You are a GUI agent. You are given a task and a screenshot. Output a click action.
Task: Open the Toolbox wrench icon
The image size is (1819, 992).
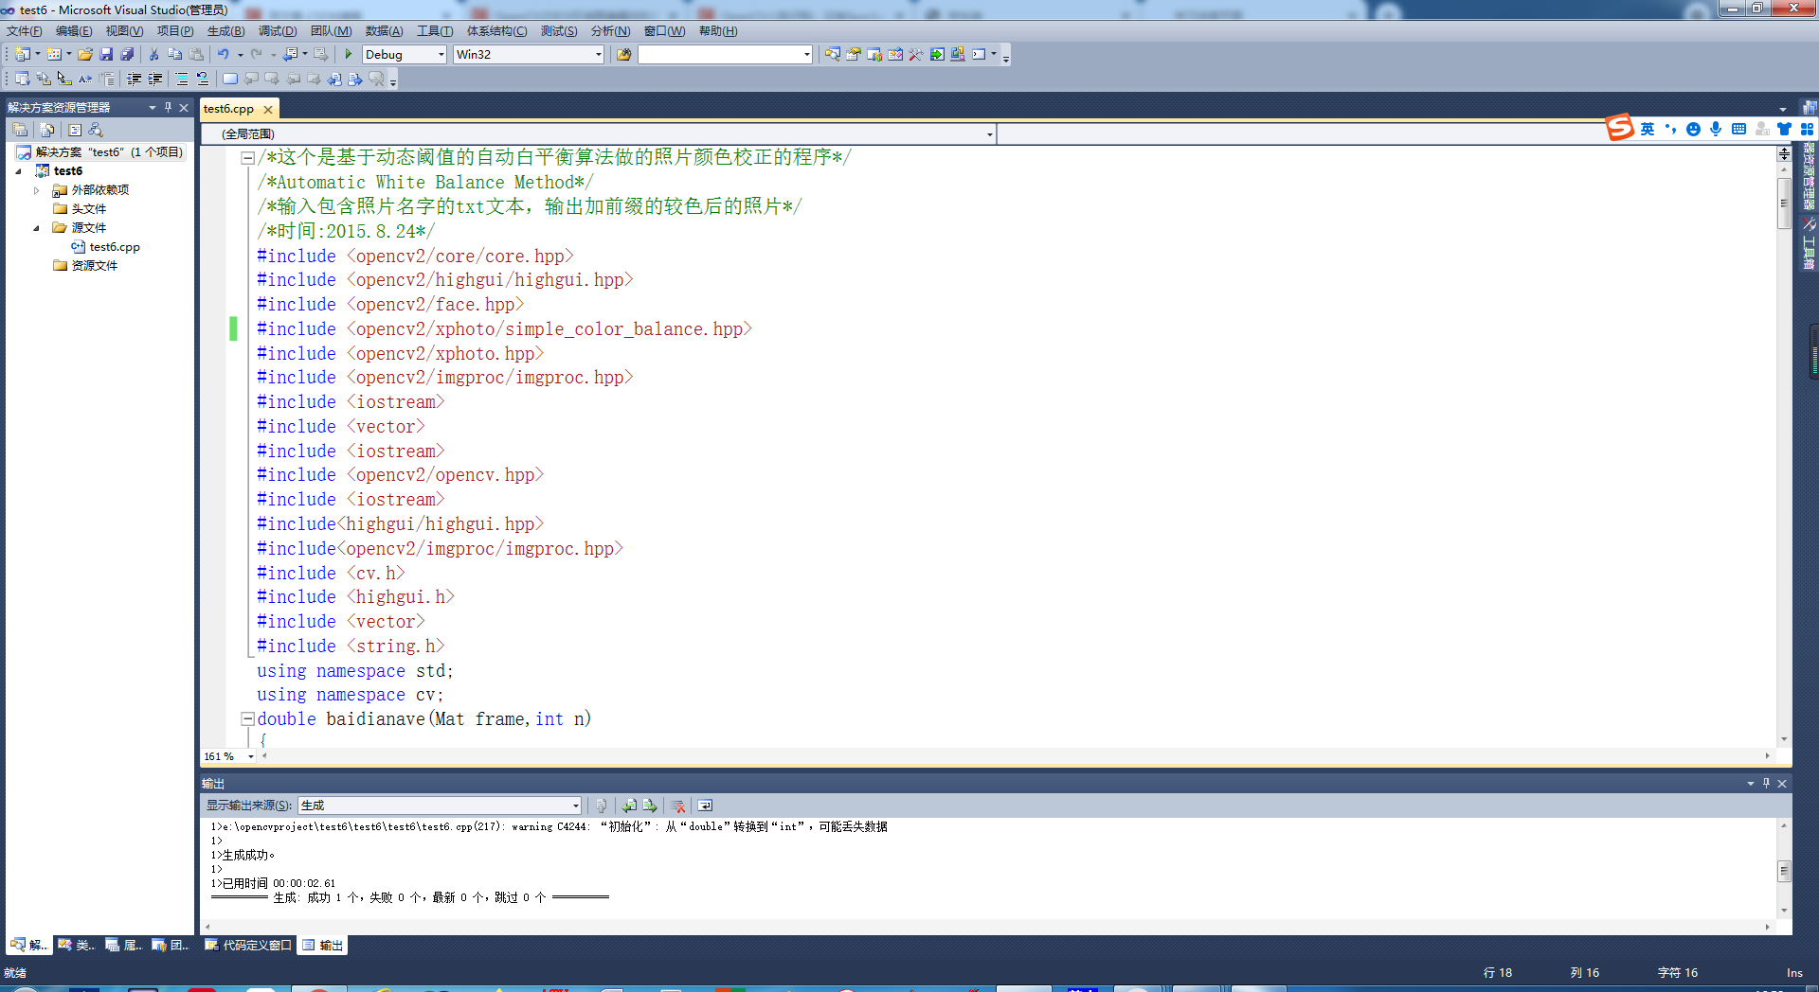click(916, 55)
